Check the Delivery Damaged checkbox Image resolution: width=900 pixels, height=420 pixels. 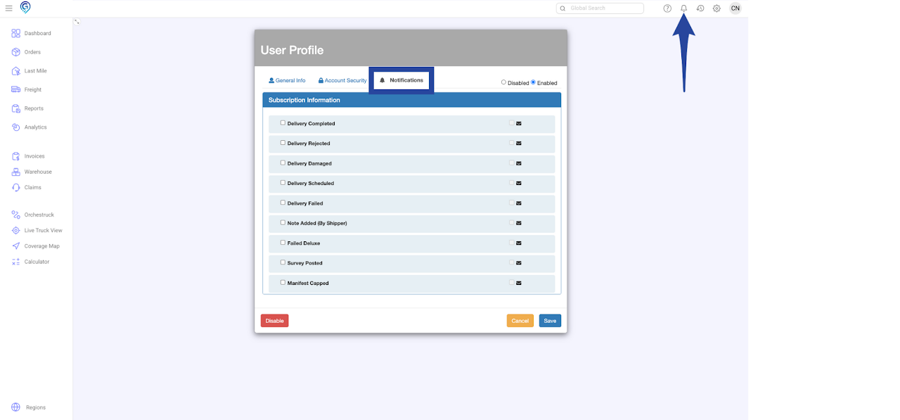(x=283, y=163)
